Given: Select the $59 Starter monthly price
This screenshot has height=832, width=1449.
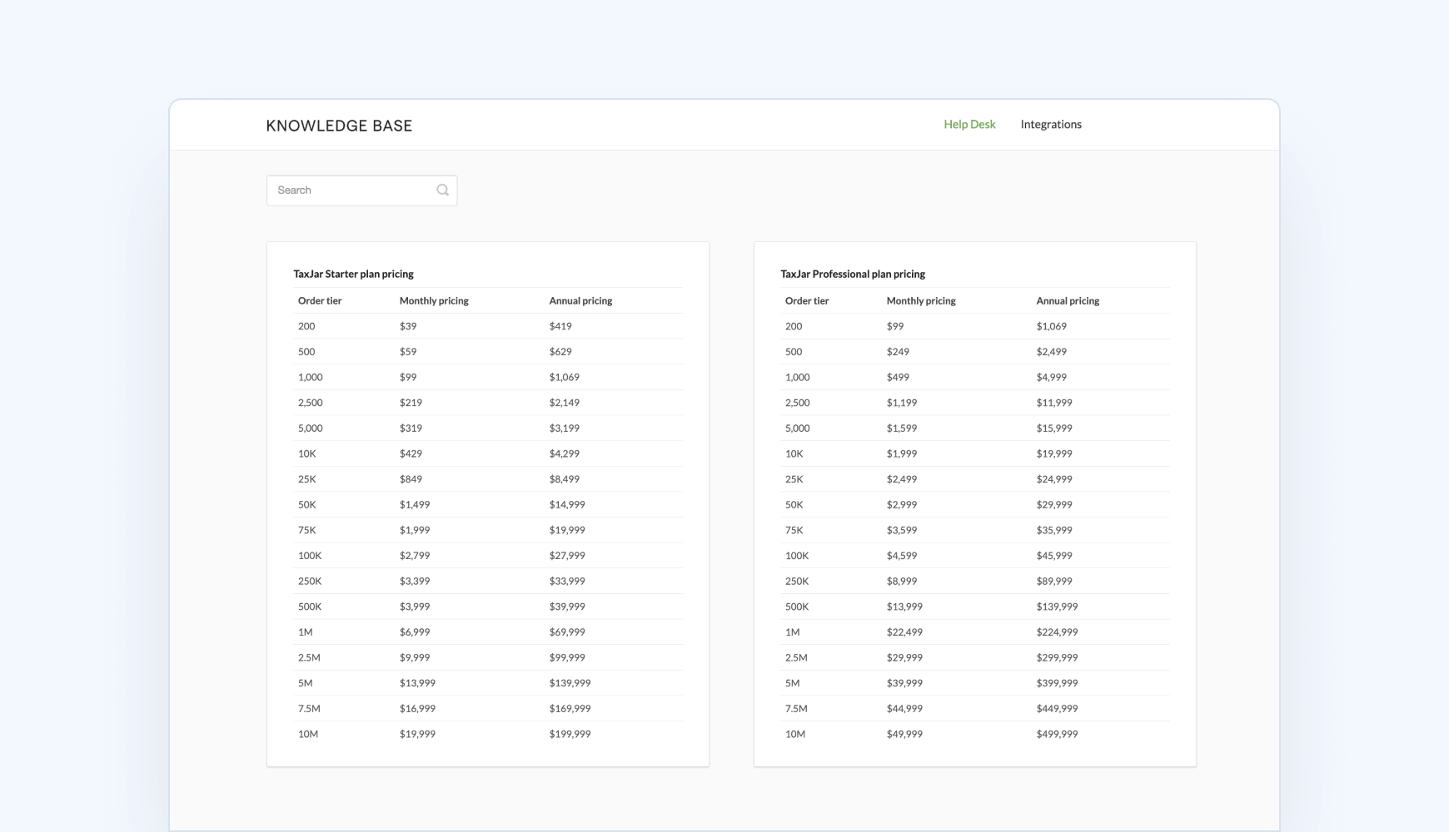Looking at the screenshot, I should [x=408, y=352].
